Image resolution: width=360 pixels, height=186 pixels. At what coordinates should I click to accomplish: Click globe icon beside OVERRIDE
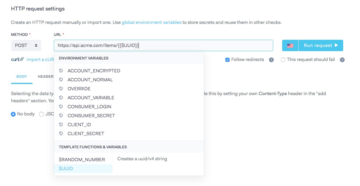[61, 89]
